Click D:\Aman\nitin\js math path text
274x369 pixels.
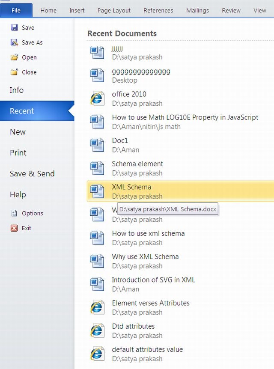pos(146,127)
